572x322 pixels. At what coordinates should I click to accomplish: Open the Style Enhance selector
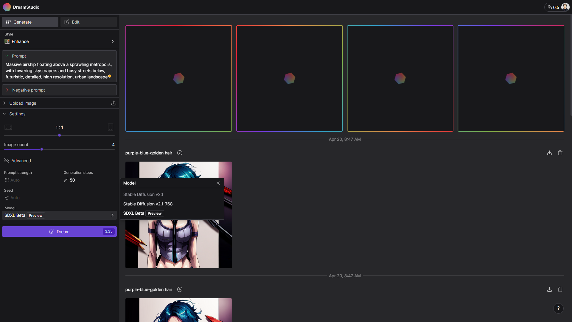tap(59, 41)
